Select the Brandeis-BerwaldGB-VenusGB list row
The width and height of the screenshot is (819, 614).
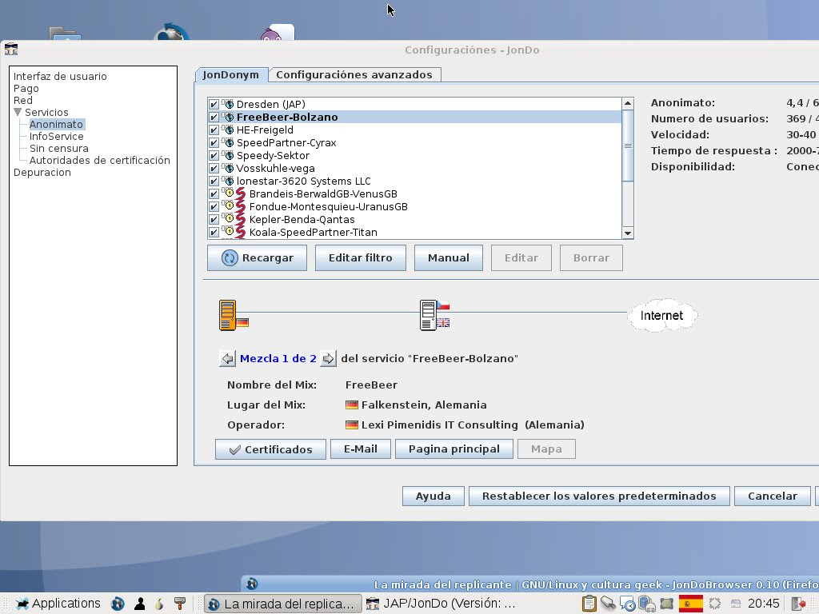415,193
